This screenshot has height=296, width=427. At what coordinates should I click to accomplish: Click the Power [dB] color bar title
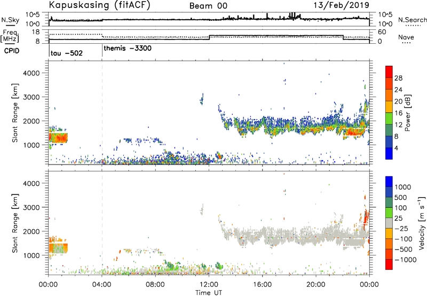pos(408,113)
